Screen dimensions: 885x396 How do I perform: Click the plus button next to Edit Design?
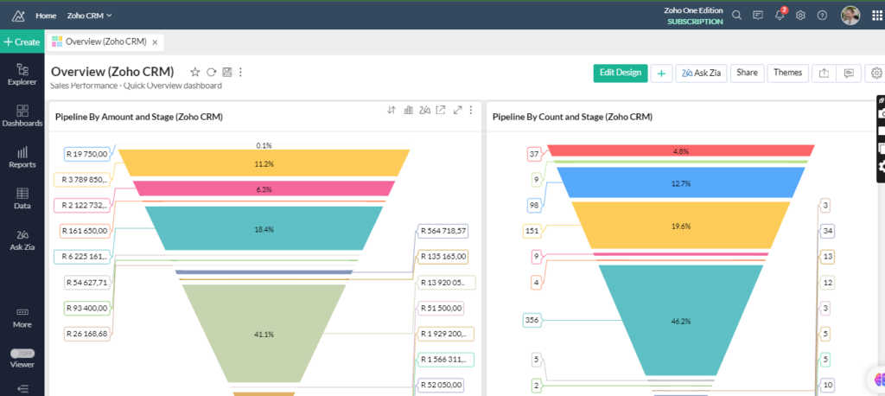point(661,73)
